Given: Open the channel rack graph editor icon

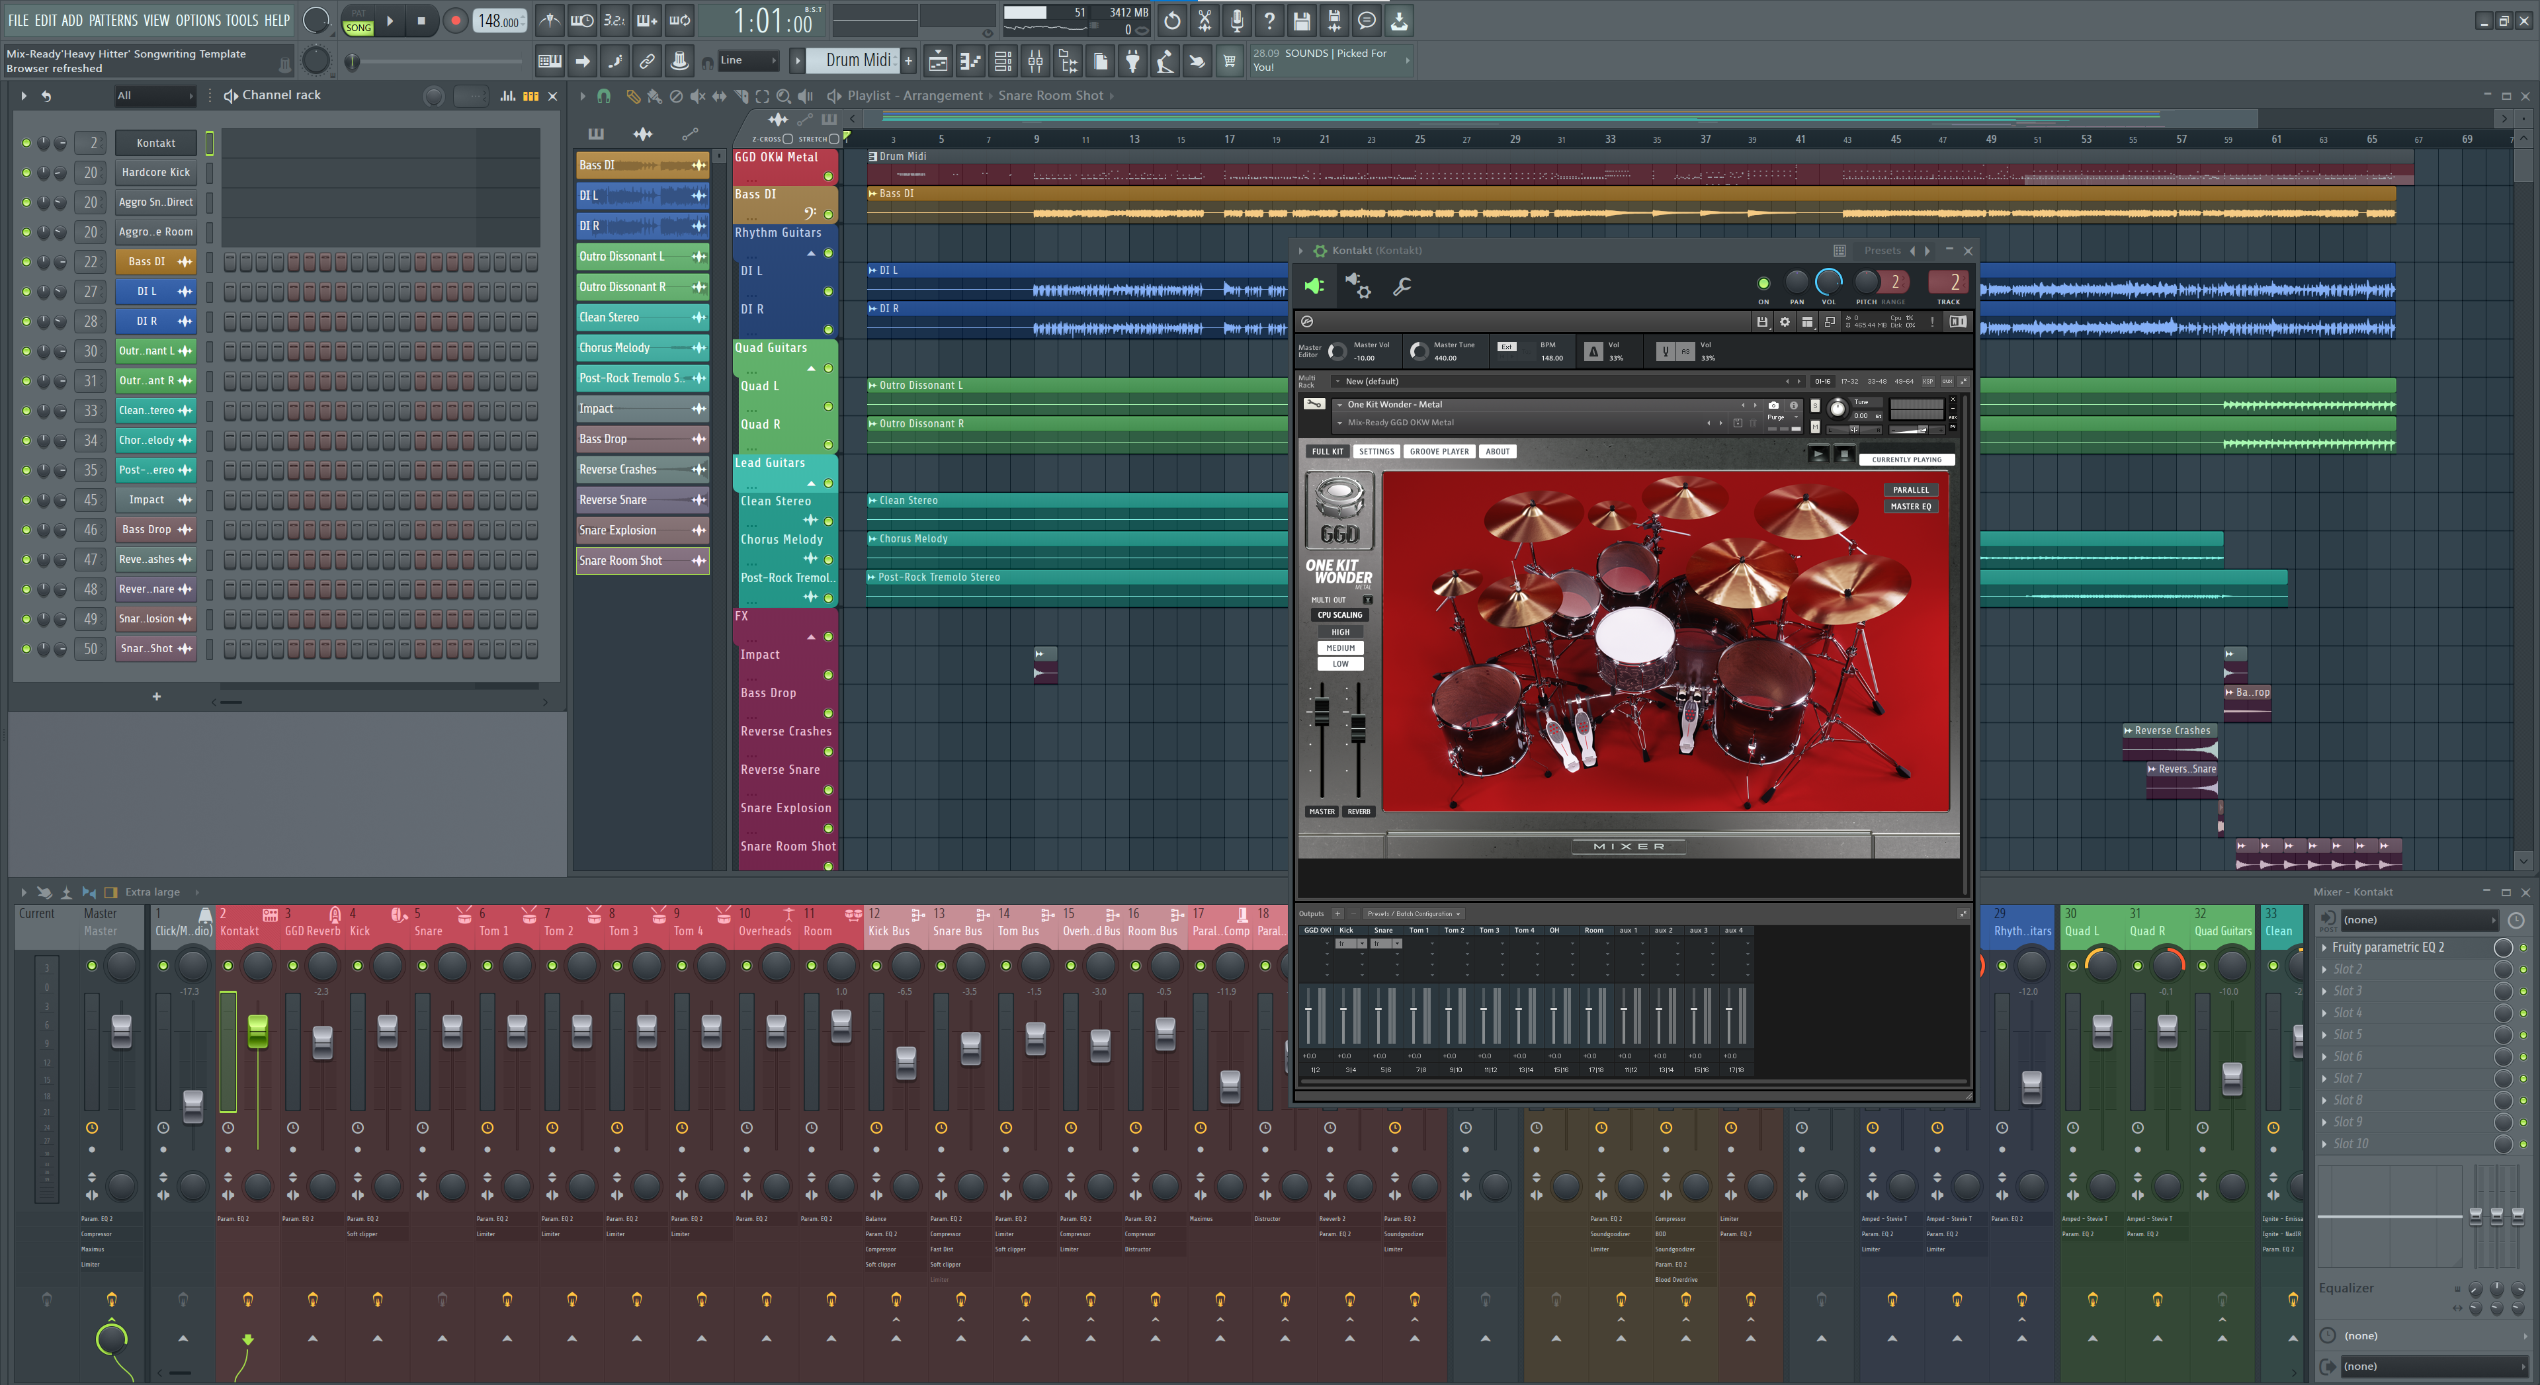Looking at the screenshot, I should click(x=508, y=96).
